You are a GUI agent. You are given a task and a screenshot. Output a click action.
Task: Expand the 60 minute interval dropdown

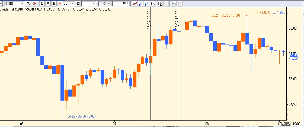pos(72,4)
